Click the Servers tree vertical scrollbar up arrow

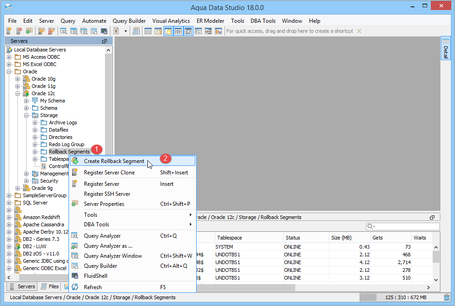click(109, 50)
